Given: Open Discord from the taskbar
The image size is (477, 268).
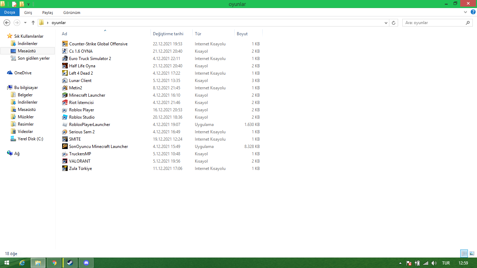Looking at the screenshot, I should pyautogui.click(x=86, y=263).
